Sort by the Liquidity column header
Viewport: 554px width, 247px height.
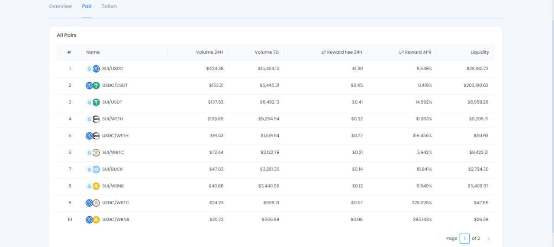(480, 52)
